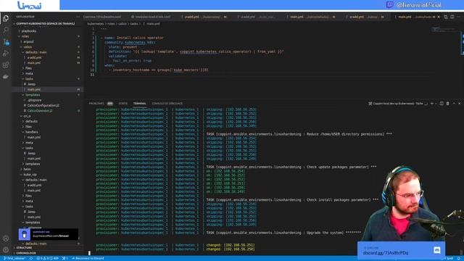Click code line 'name: Install calico operator'
The width and height of the screenshot is (464, 261).
pos(133,38)
